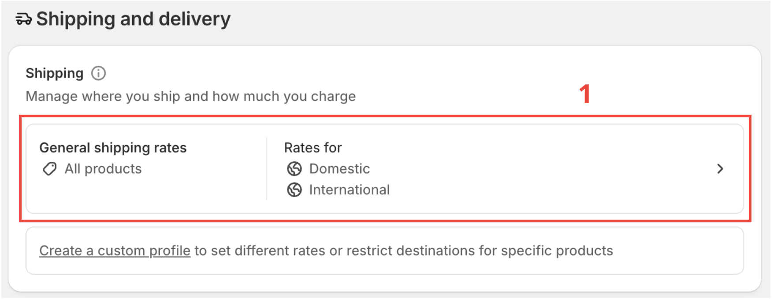The height and width of the screenshot is (299, 774).
Task: Click the All products label
Action: click(103, 168)
